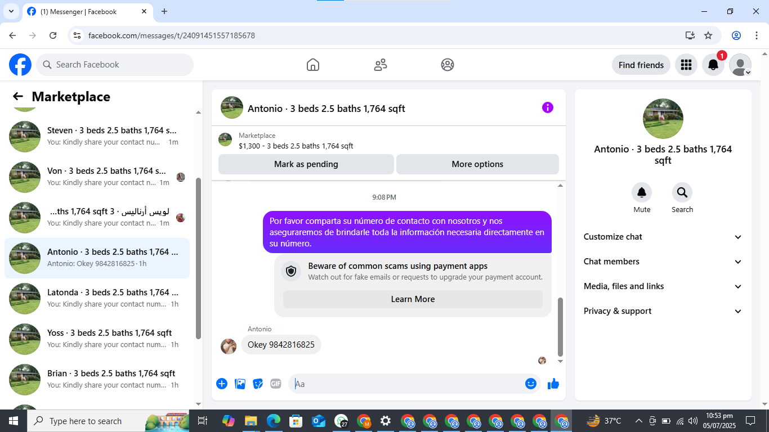This screenshot has width=769, height=432.
Task: Choose a sticker icon in composer
Action: [x=258, y=384]
